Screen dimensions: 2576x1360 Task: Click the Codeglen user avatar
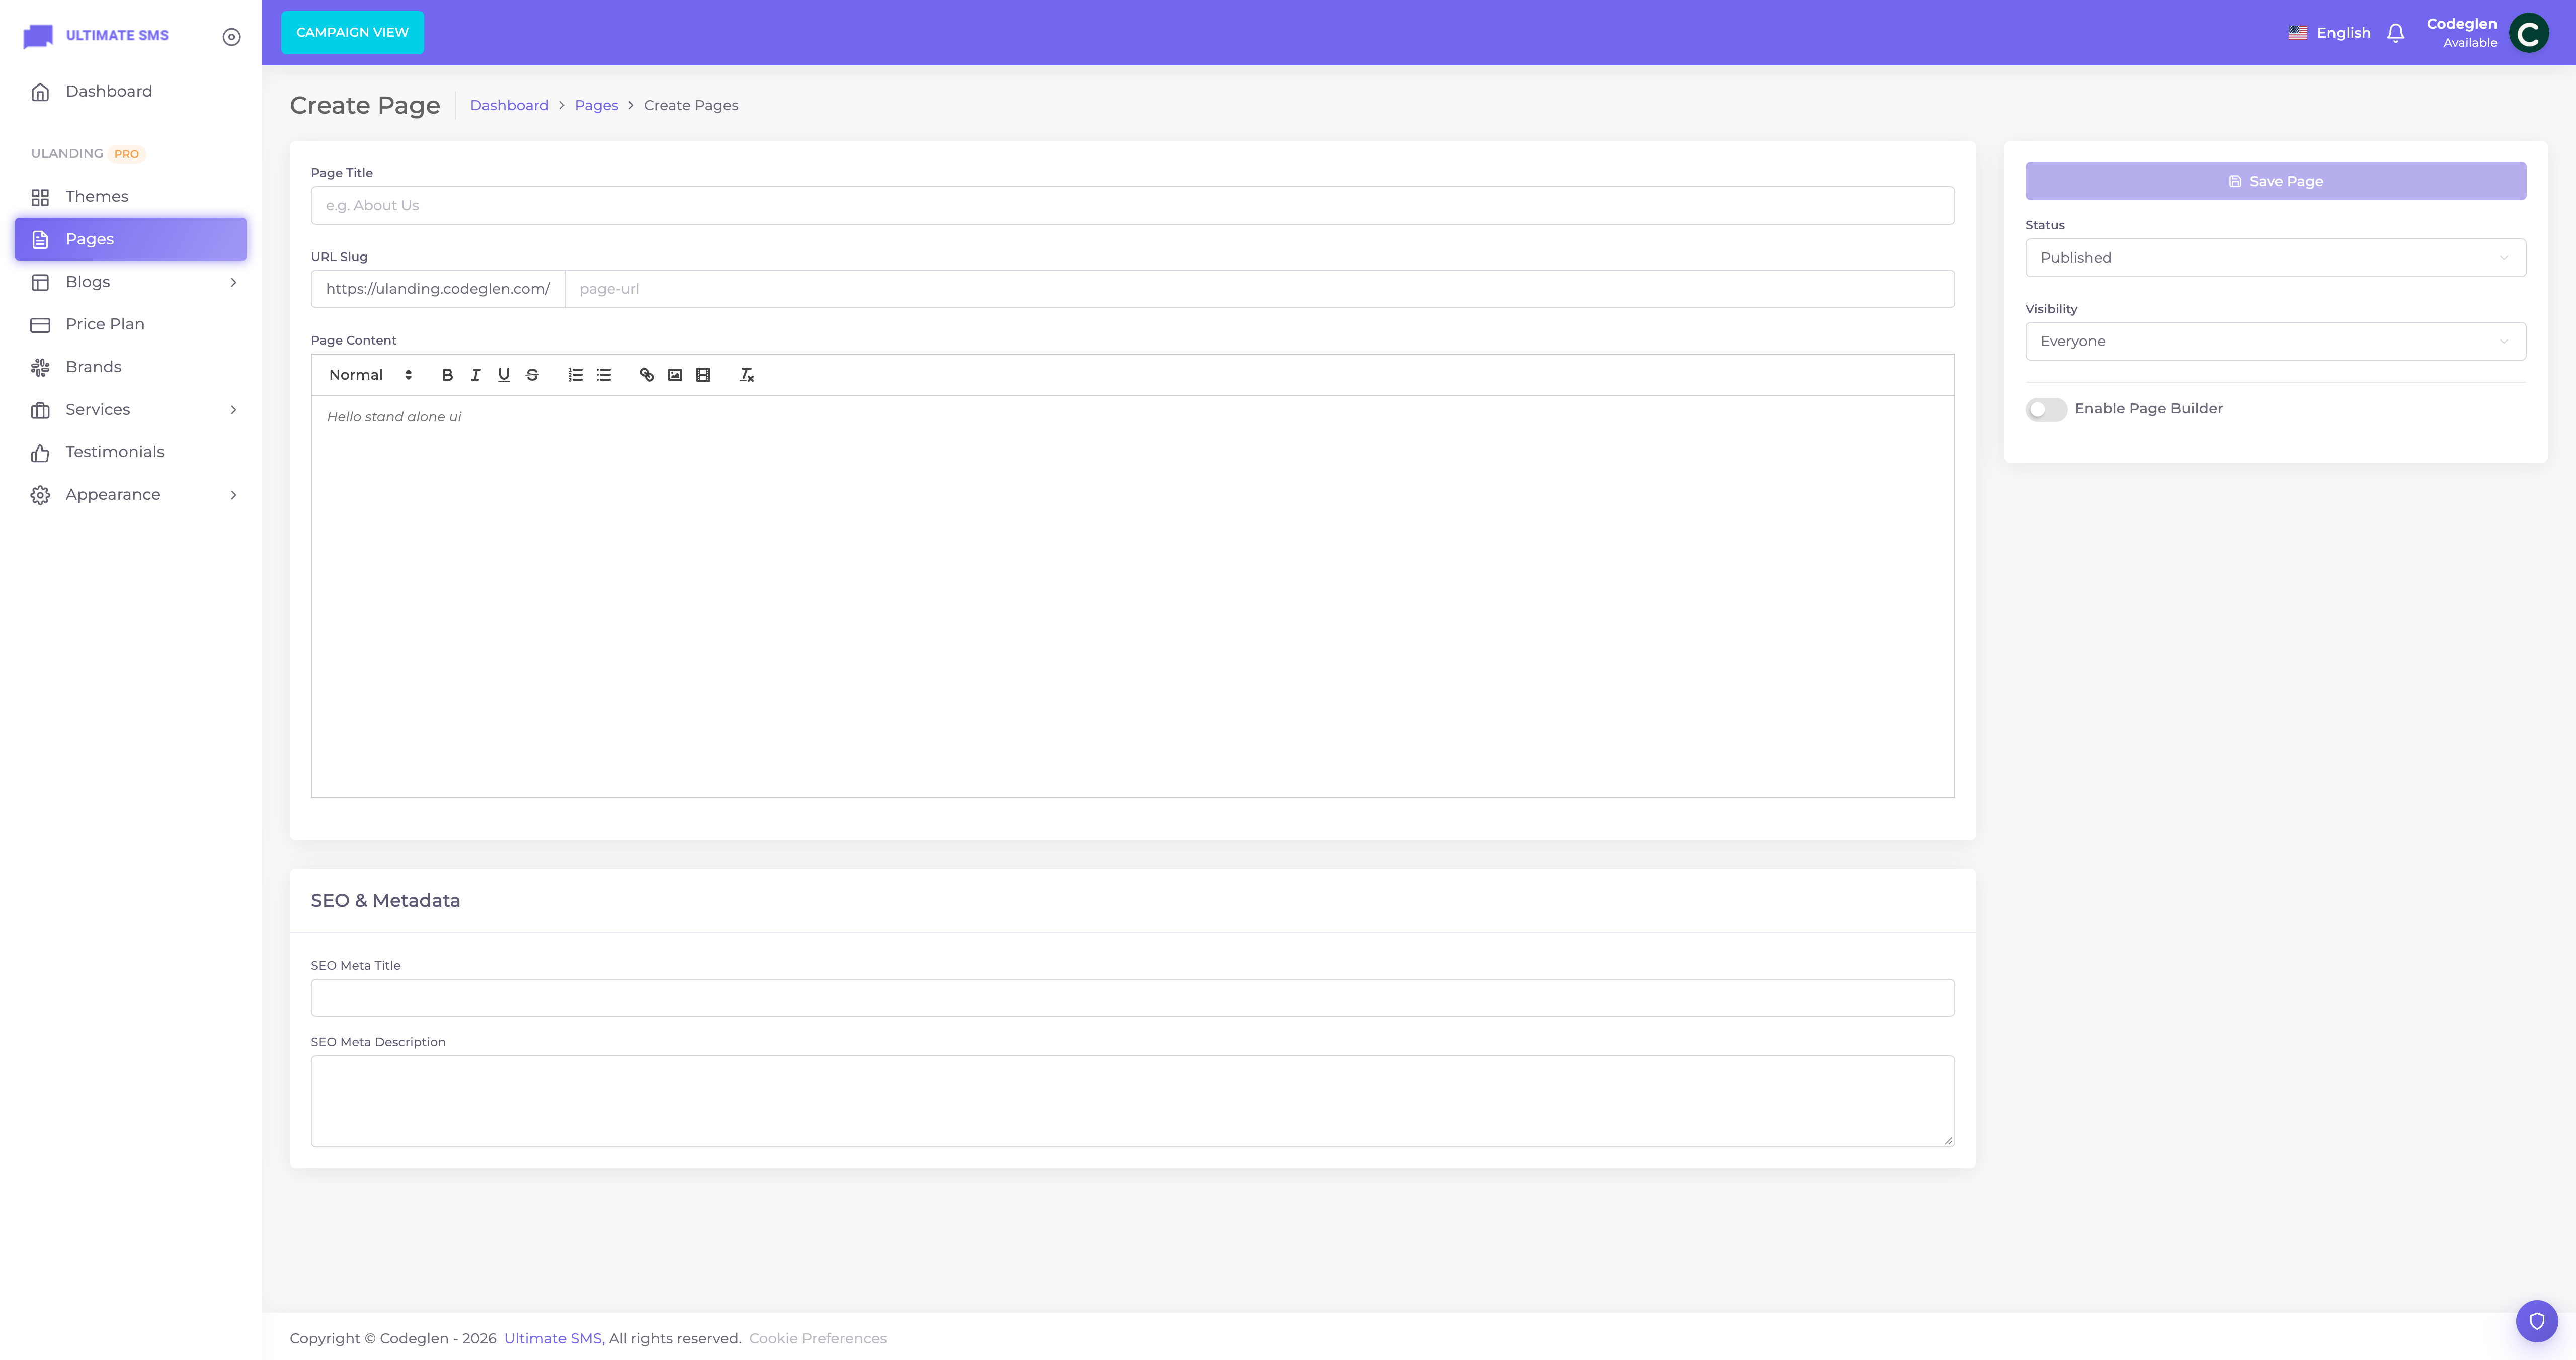click(x=2529, y=33)
